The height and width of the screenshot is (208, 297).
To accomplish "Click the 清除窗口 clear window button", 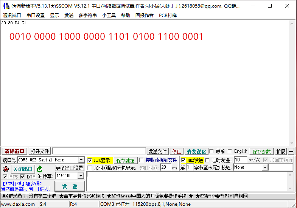I will pyautogui.click(x=14, y=152).
